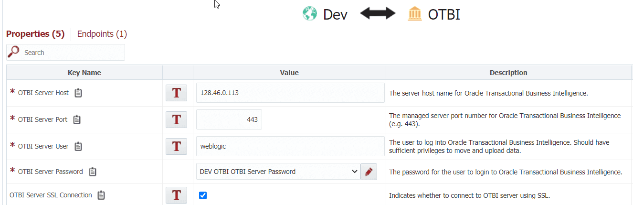The height and width of the screenshot is (205, 633).
Task: Click the Key Name column header
Action: coord(84,73)
